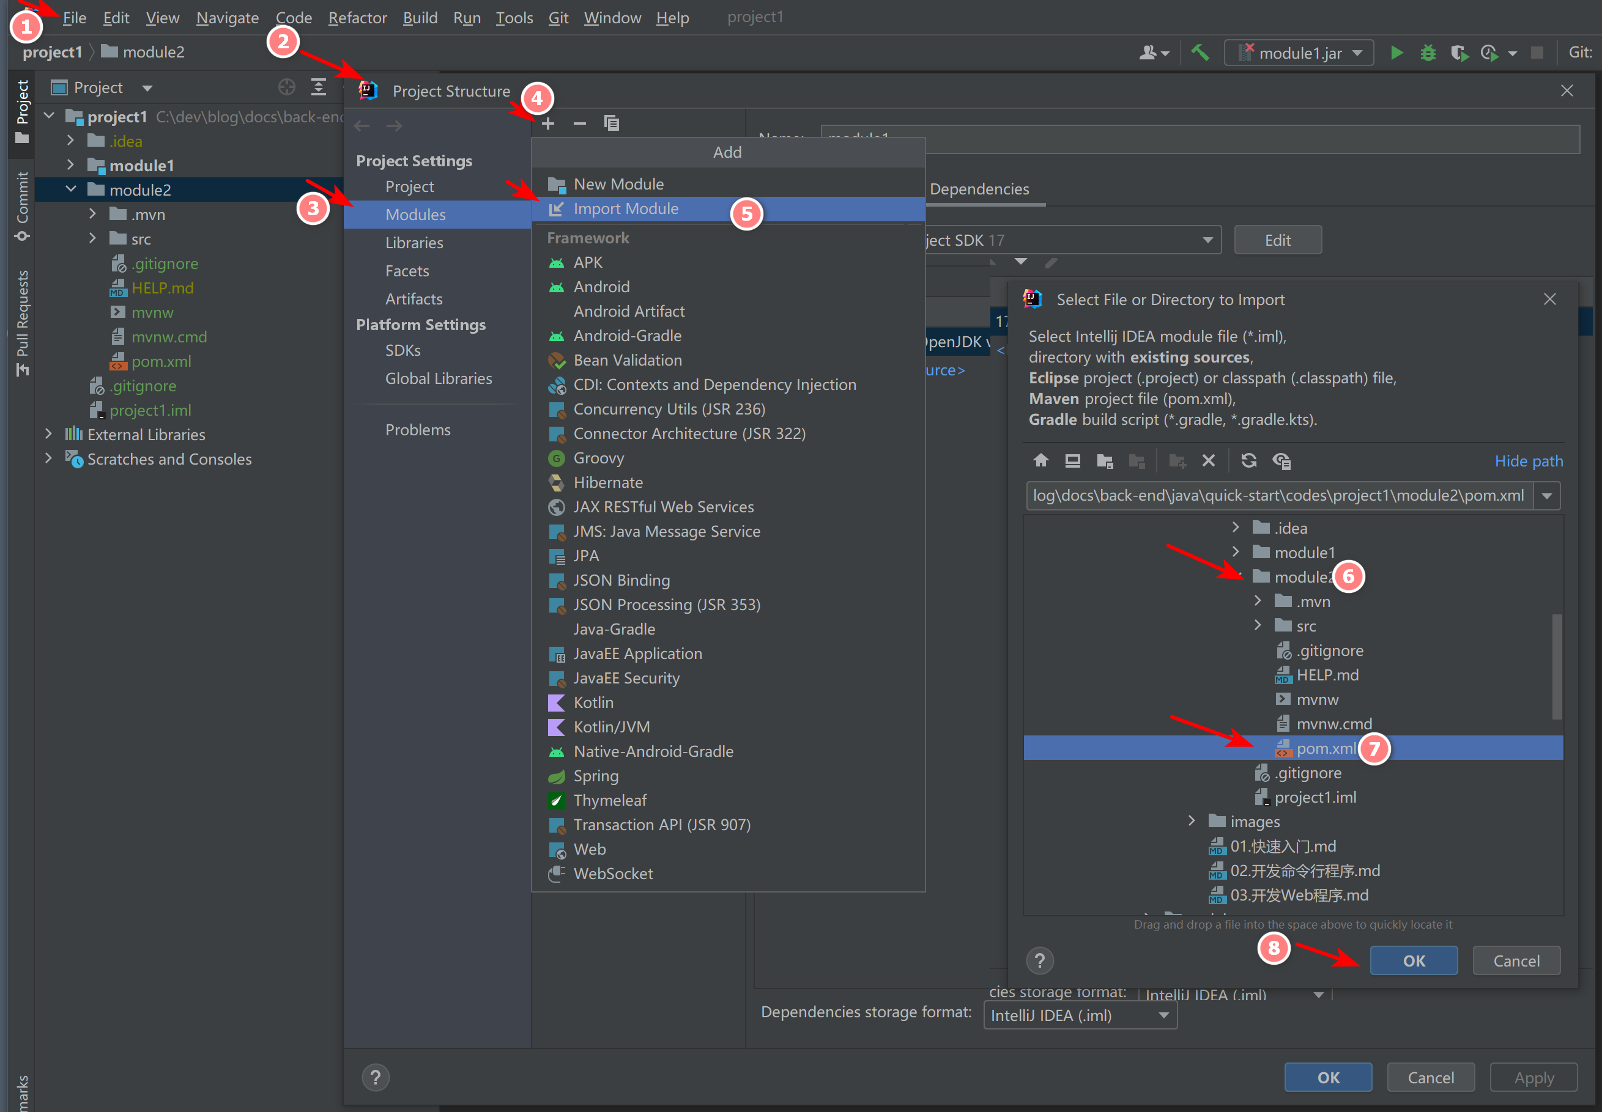1602x1112 pixels.
Task: Run with coverage shield icon
Action: click(1459, 53)
